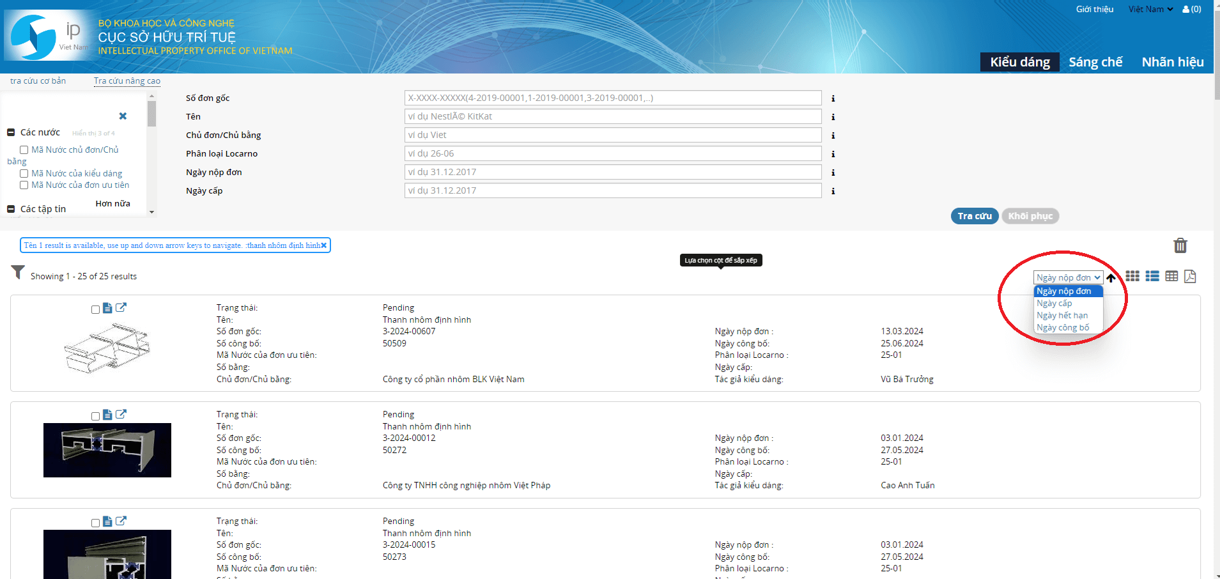Open the 'Nhãn hiệu' tab

point(1172,62)
